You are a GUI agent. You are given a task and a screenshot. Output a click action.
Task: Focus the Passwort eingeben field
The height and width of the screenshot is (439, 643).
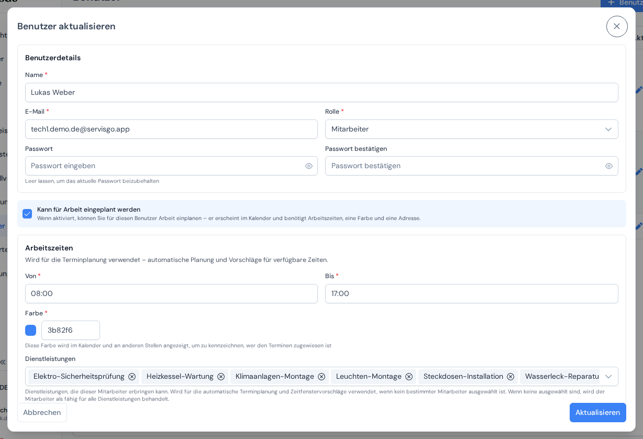click(x=171, y=166)
